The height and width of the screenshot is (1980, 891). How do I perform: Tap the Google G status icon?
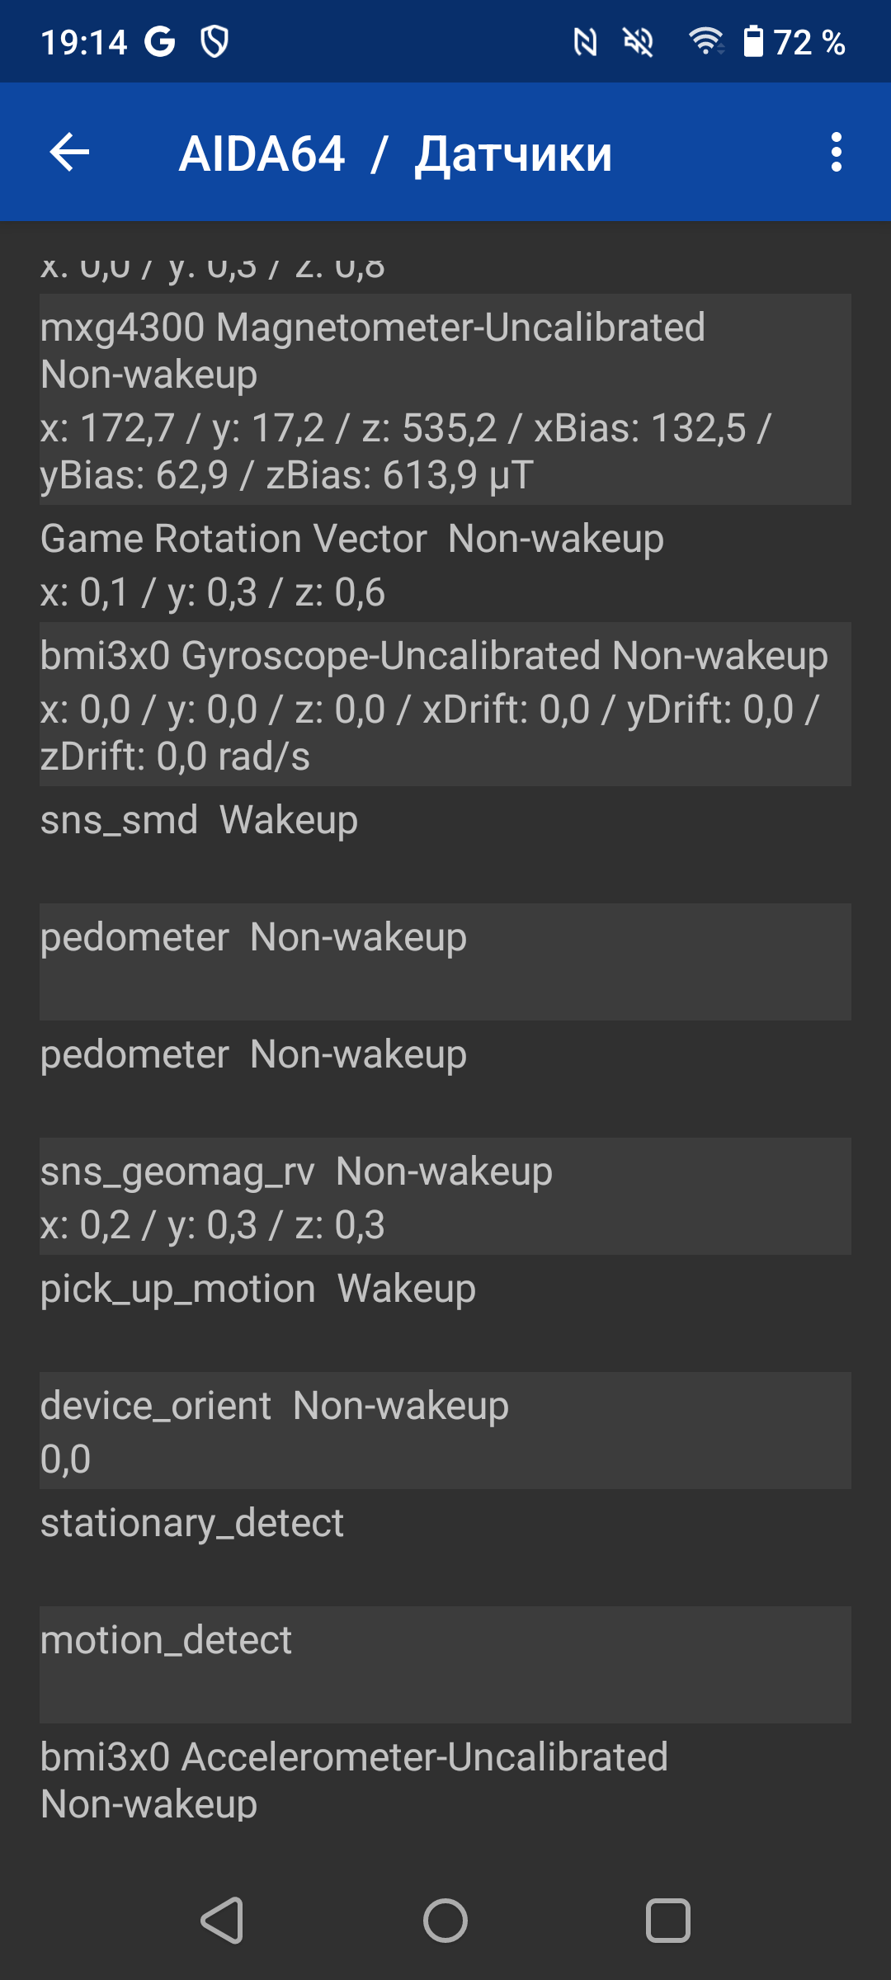tap(160, 41)
